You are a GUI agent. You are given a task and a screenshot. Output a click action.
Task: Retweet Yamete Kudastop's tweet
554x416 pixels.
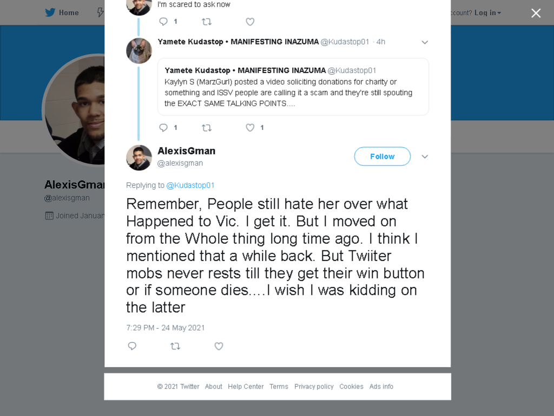click(x=207, y=128)
